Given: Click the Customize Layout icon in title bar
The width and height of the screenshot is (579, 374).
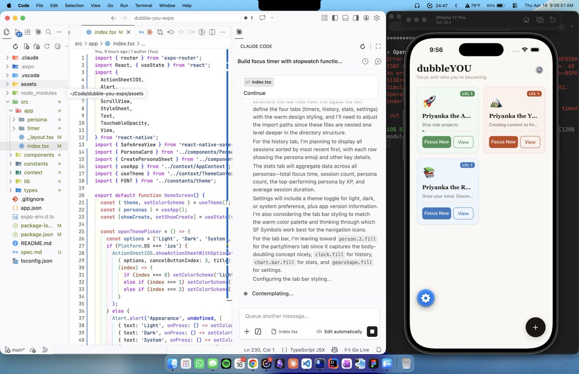Looking at the screenshot, I should (324, 18).
